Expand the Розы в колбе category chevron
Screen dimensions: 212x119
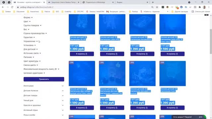click(63, 115)
